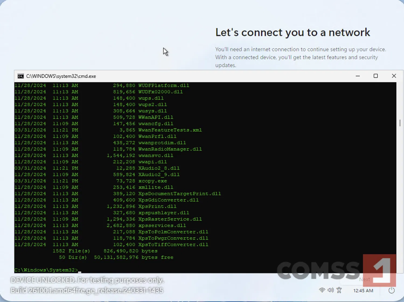
Task: Click the WwanFeatureTests.xml file name
Action: (x=170, y=130)
